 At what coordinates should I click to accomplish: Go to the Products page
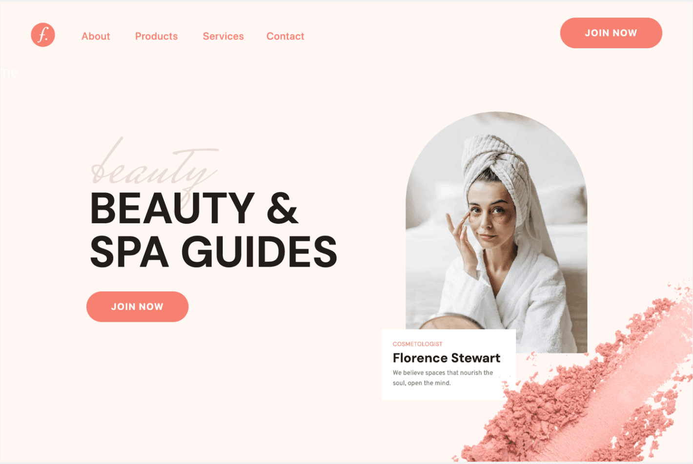pyautogui.click(x=156, y=37)
